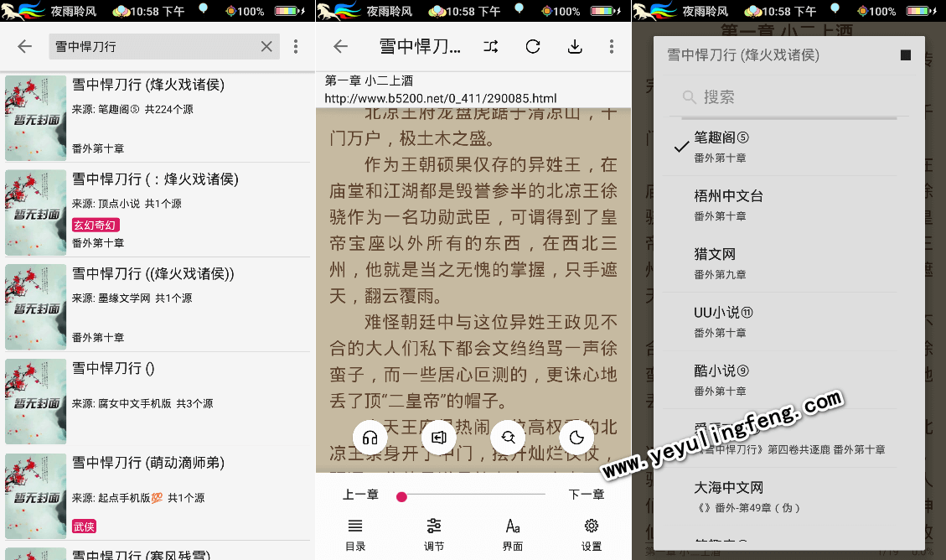The image size is (946, 560).
Task: Tap the 玄幻奇幻 genre tag
Action: tap(96, 225)
